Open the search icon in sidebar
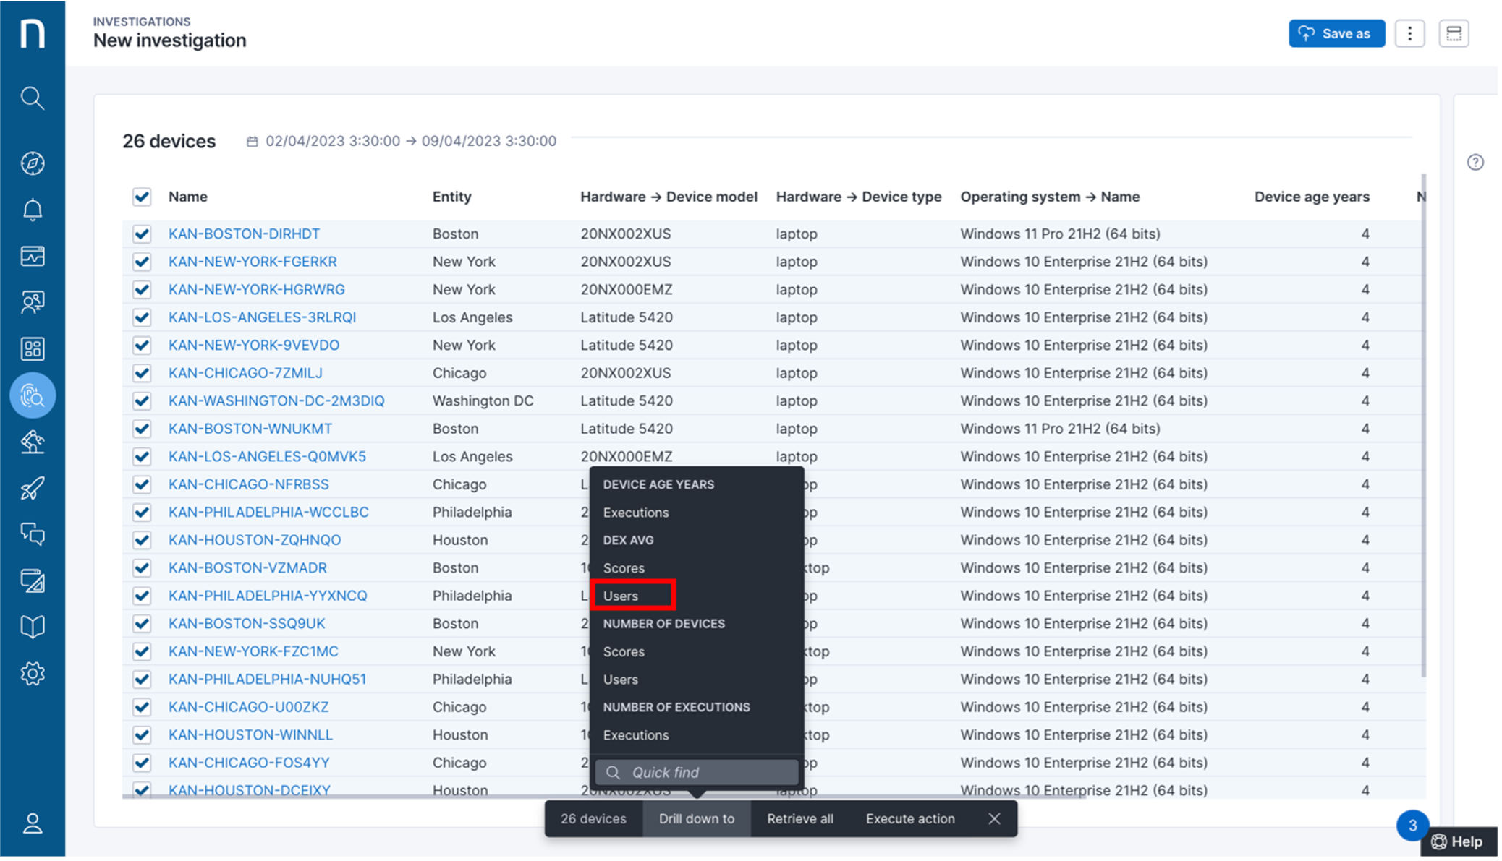The width and height of the screenshot is (1502, 861). (32, 98)
